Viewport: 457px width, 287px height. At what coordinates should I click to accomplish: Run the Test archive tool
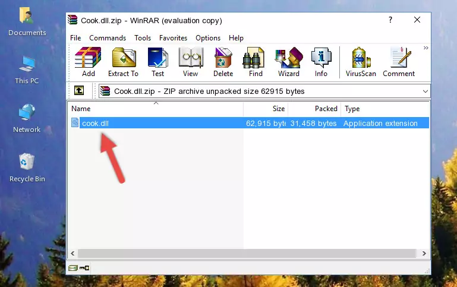[157, 62]
